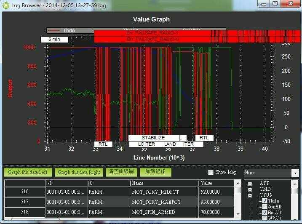Viewport: 302px width, 224px height.
Task: Maximize the Log Browser window
Action: tap(275, 3)
